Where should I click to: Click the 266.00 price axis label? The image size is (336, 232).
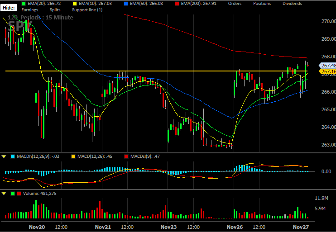pos(328,92)
